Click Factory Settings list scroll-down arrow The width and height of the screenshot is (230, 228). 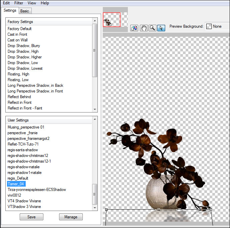click(x=95, y=109)
